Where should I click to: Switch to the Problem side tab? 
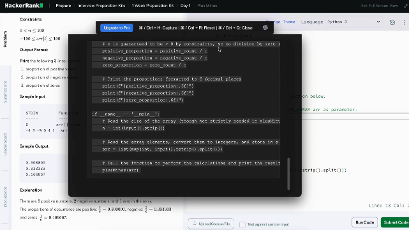(5, 39)
